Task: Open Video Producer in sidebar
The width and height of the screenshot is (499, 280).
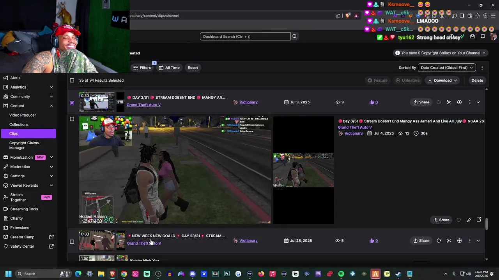Action: coord(23,115)
